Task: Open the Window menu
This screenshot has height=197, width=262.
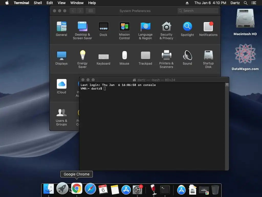Action: coord(77,3)
